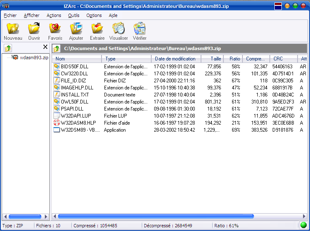Select the W32DSM89 - VB.... file name

point(80,130)
